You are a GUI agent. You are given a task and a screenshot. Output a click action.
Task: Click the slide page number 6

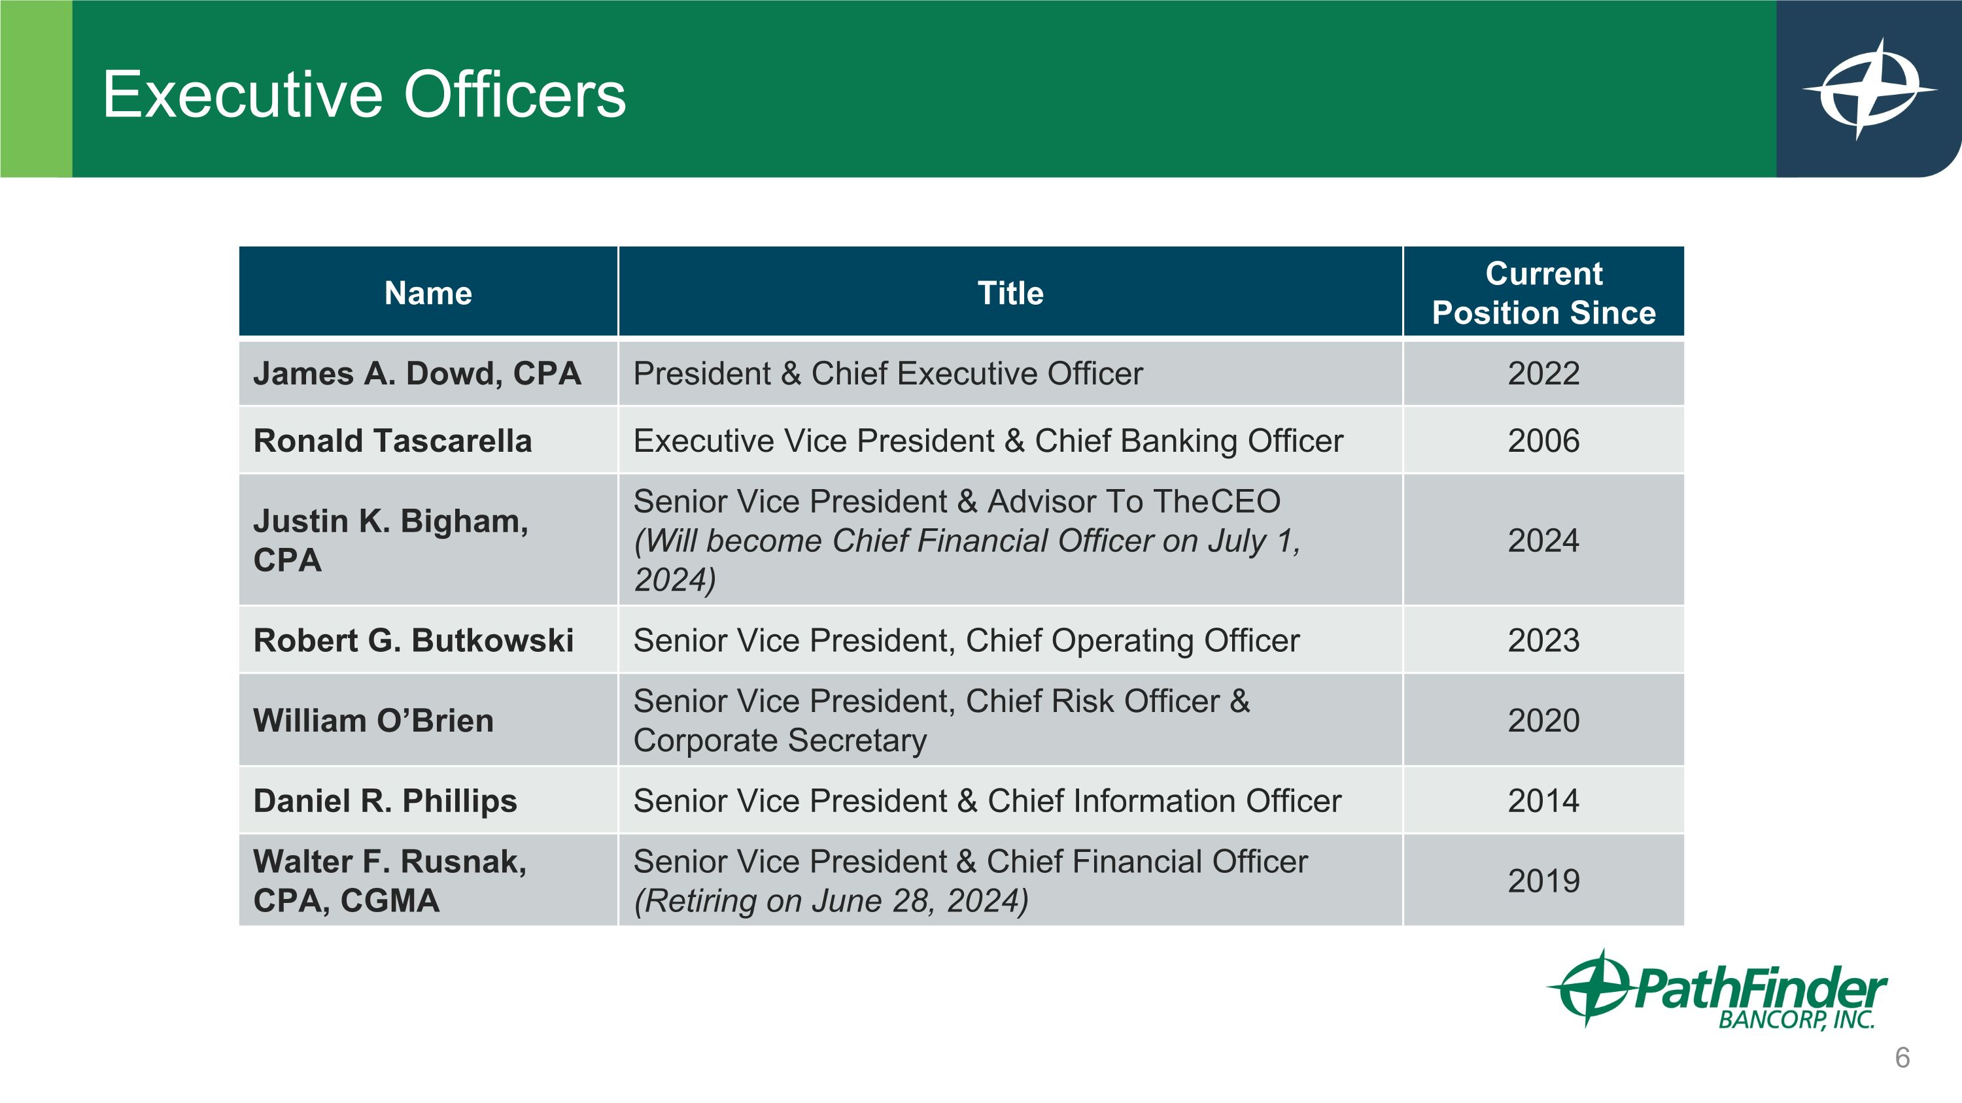pyautogui.click(x=1902, y=1057)
